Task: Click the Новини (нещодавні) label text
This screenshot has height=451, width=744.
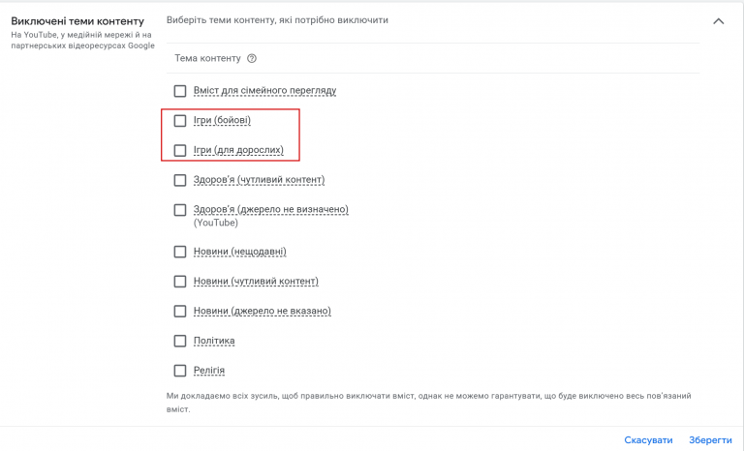Action: (x=239, y=252)
